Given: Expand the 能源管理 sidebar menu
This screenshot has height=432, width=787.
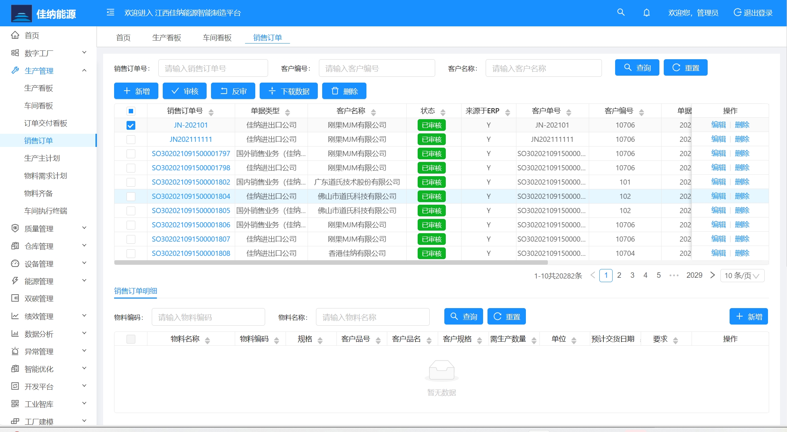Looking at the screenshot, I should (x=84, y=280).
